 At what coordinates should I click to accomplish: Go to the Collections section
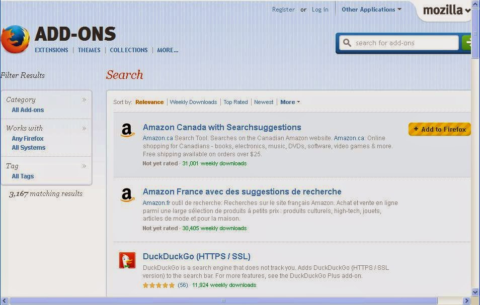(x=129, y=50)
